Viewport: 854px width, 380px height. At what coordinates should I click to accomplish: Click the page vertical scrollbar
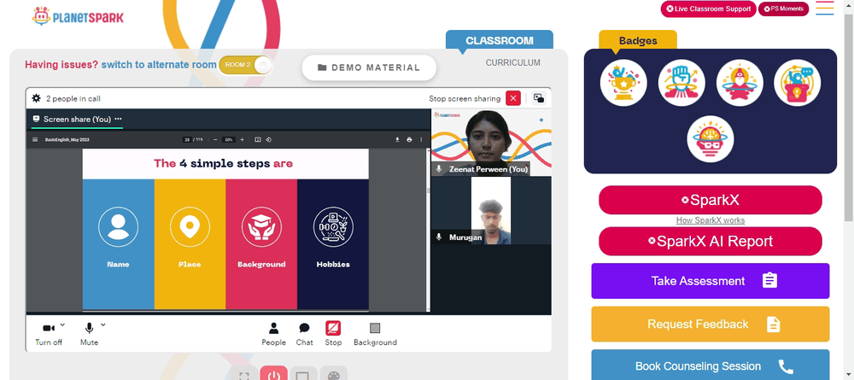[x=848, y=117]
